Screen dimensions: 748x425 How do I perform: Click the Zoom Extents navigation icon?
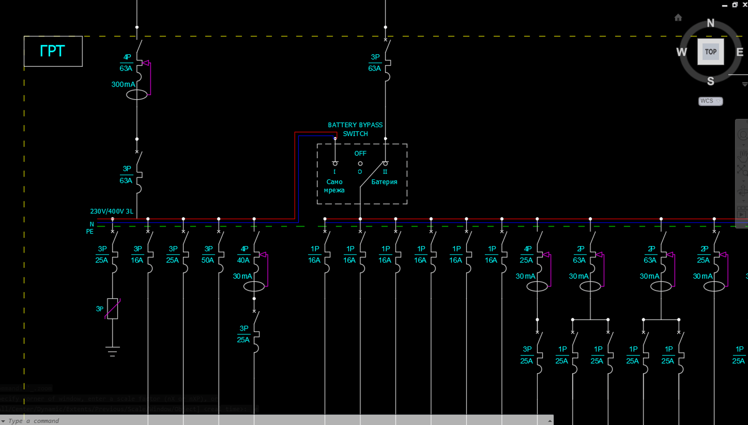(x=742, y=170)
